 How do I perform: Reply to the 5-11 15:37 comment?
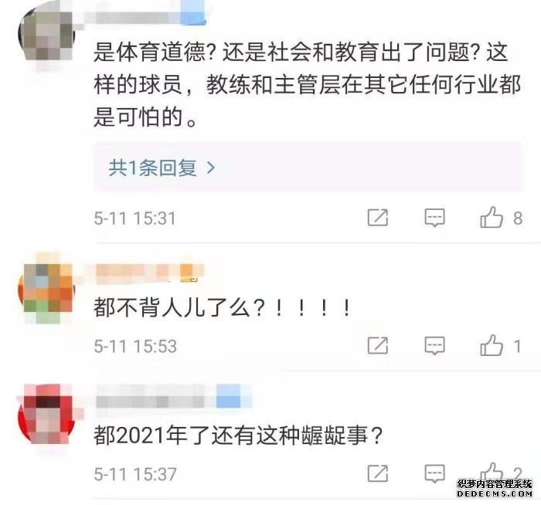[434, 473]
